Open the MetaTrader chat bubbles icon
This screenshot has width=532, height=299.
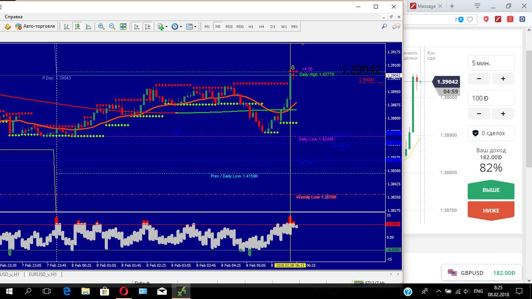click(x=396, y=26)
